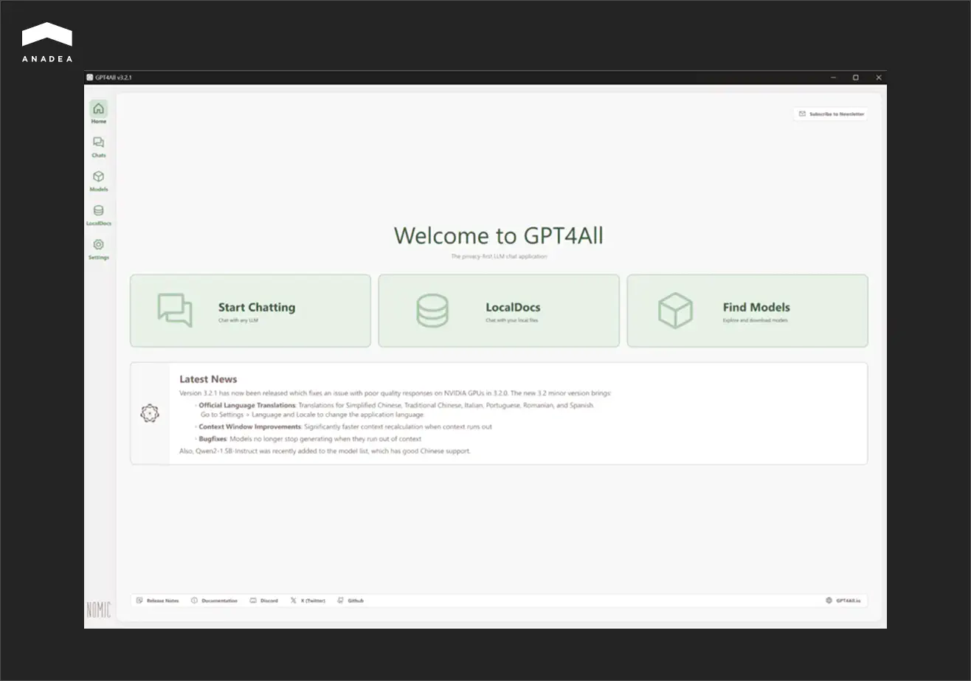This screenshot has height=681, width=971.
Task: Open Settings gear icon in sidebar
Action: click(98, 245)
